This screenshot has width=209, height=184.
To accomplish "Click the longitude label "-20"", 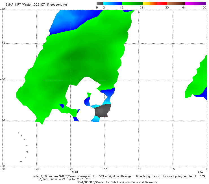I will [x=70, y=169].
